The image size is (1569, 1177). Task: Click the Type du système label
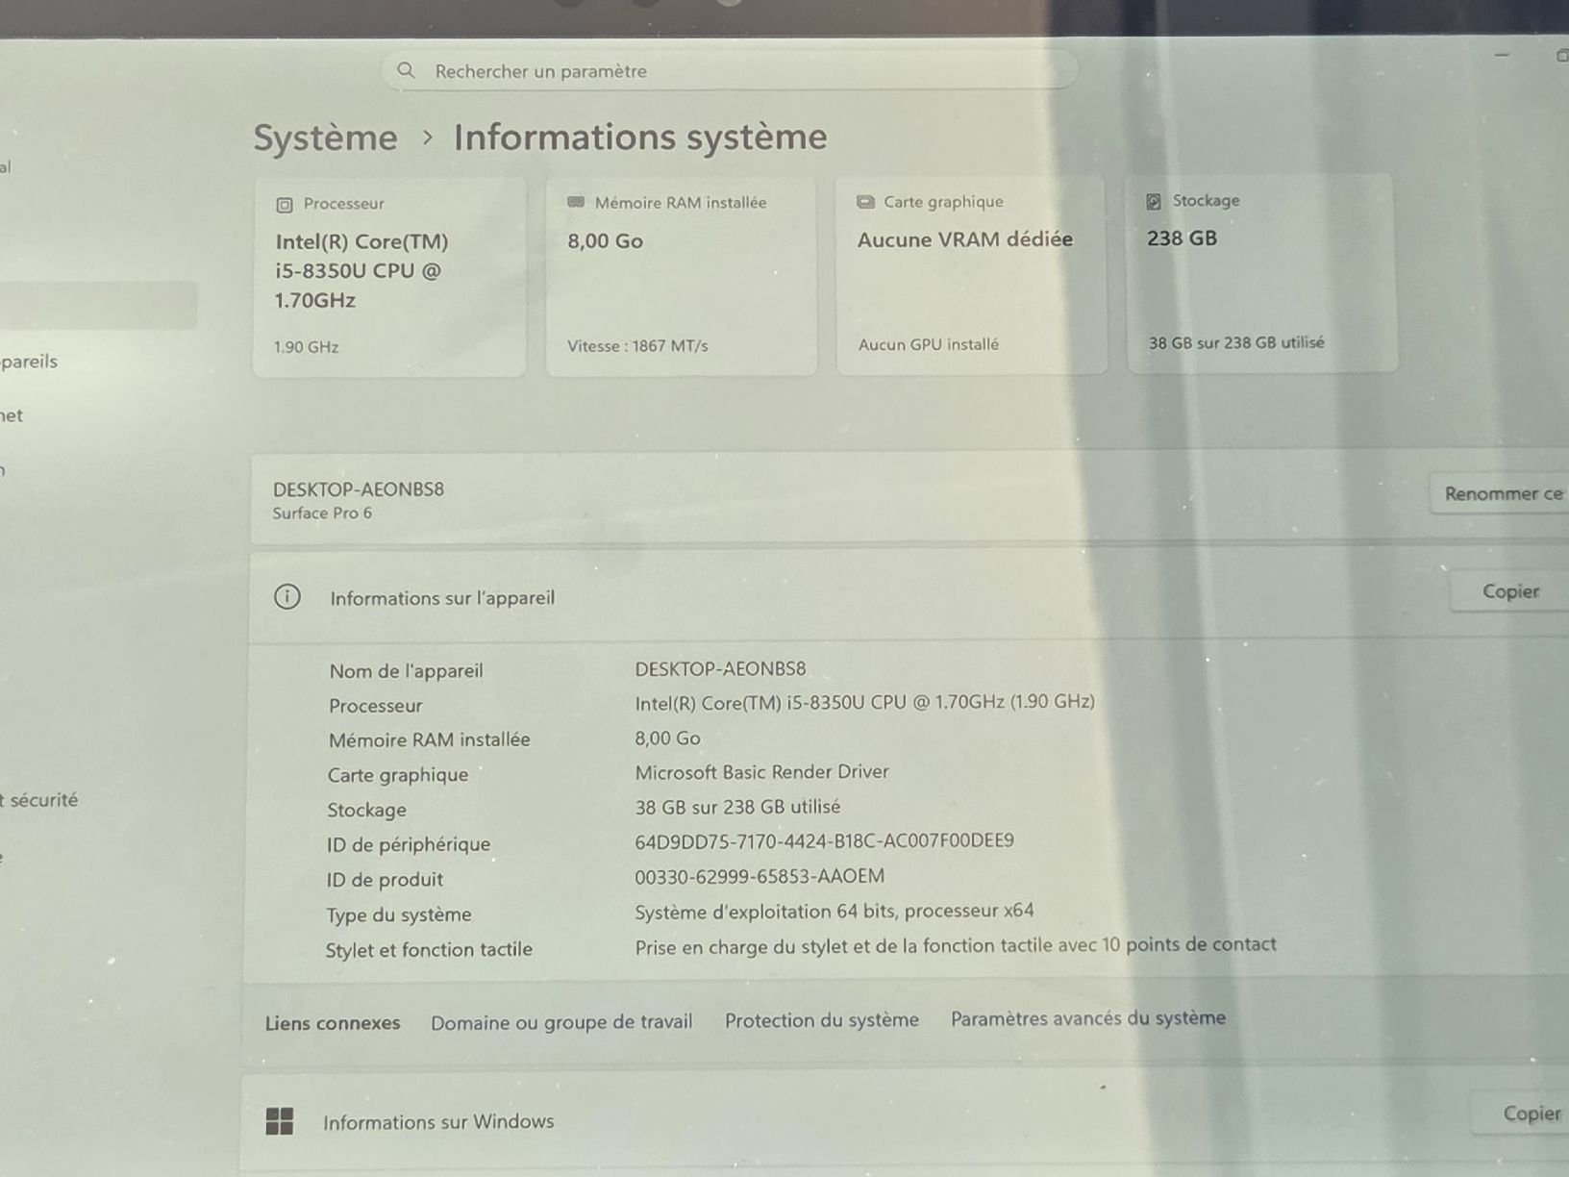pos(399,915)
